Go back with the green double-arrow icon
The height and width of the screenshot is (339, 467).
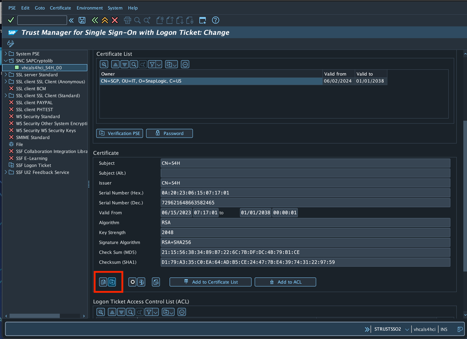click(x=95, y=20)
